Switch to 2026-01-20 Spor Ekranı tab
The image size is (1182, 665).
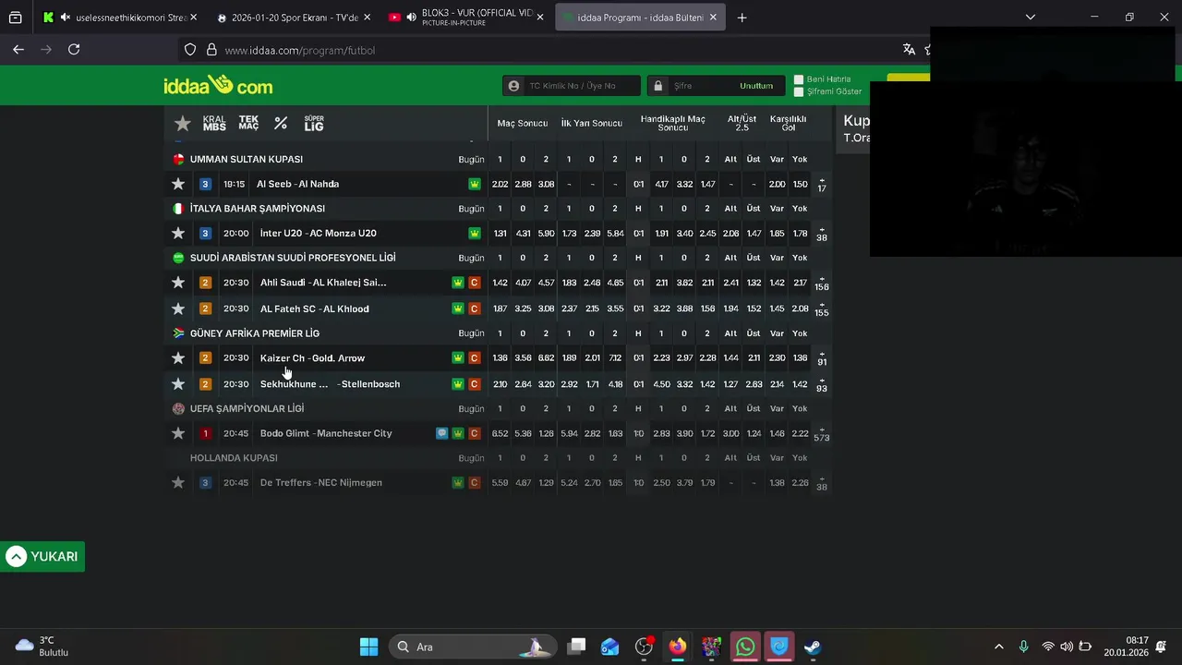coord(294,17)
